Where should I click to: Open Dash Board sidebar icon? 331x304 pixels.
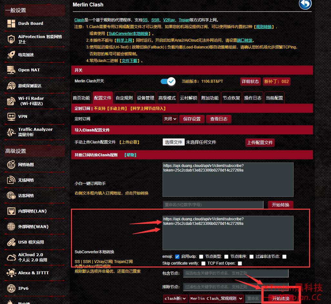pos(11,24)
